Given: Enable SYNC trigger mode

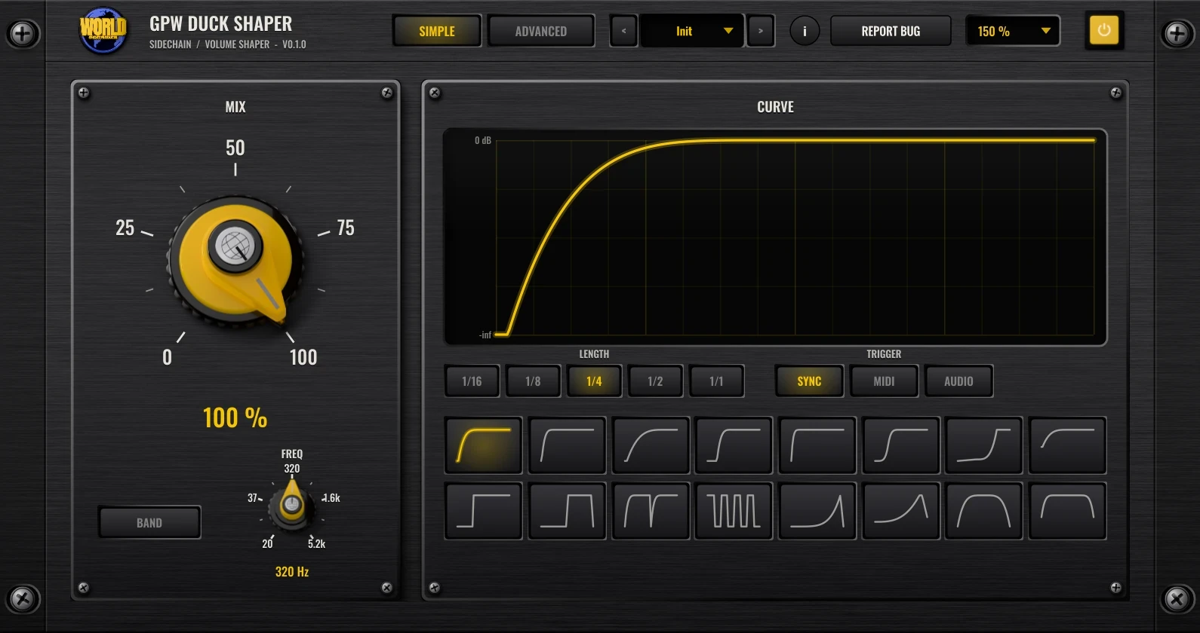Looking at the screenshot, I should click(809, 381).
